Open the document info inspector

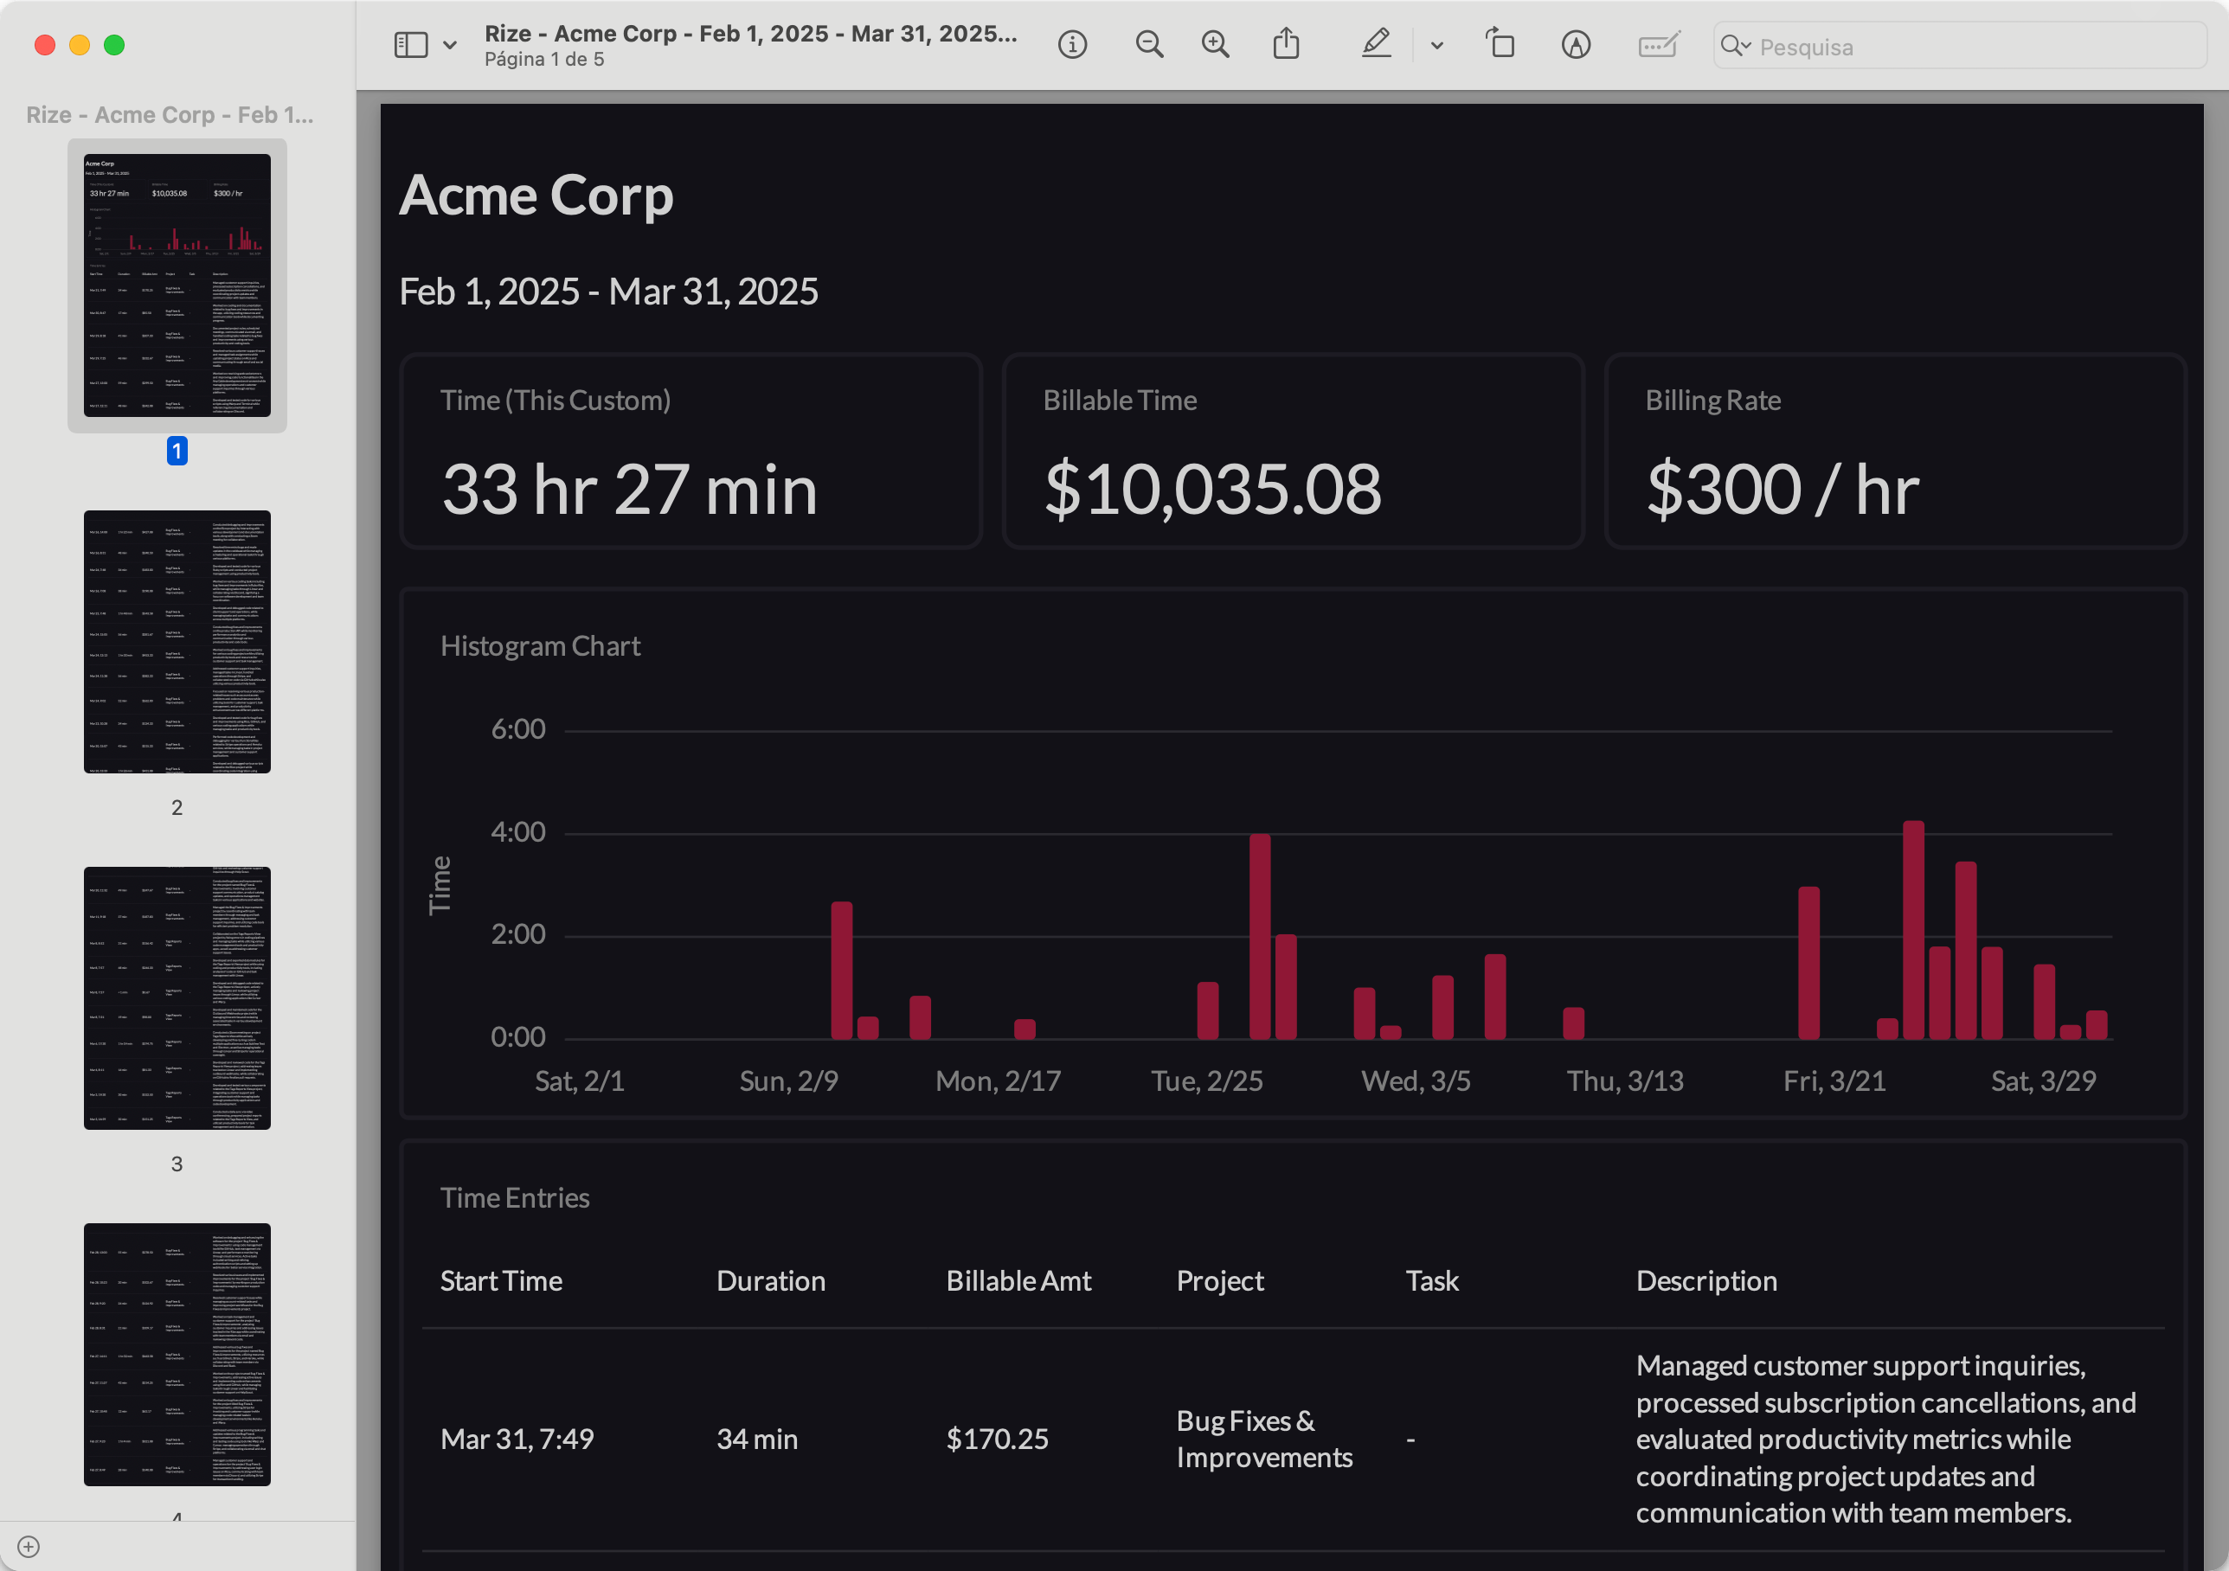pyautogui.click(x=1072, y=45)
